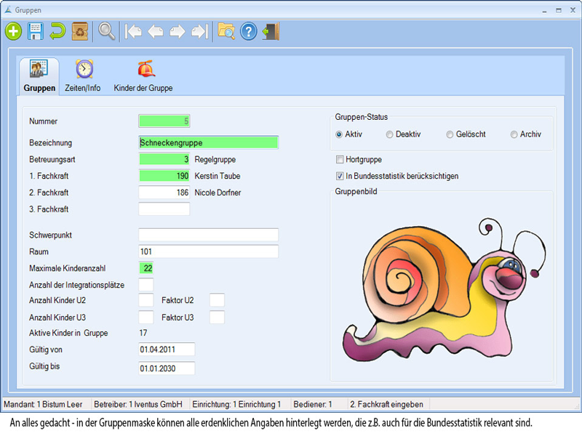582x436 pixels.
Task: Click the green add new record icon
Action: point(13,31)
